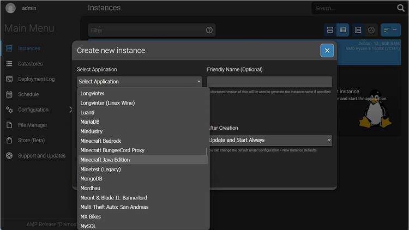
Task: Choose Minecraft Bedrock option
Action: (x=143, y=141)
